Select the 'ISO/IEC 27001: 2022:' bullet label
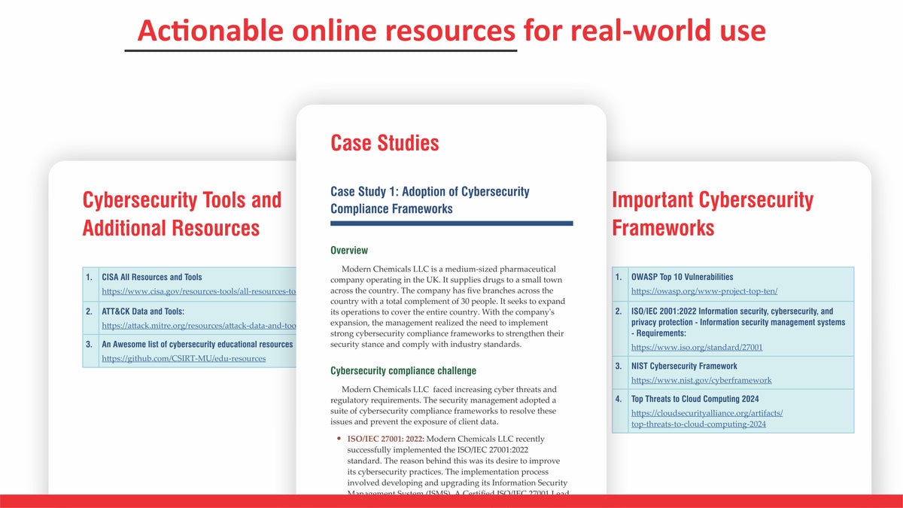Viewport: 903px width, 508px height. [x=385, y=439]
